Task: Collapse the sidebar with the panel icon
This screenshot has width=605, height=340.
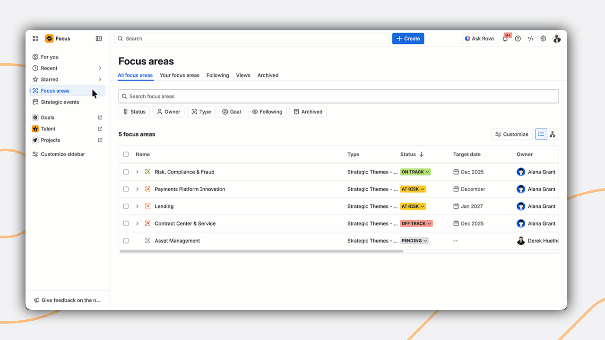Action: (99, 39)
